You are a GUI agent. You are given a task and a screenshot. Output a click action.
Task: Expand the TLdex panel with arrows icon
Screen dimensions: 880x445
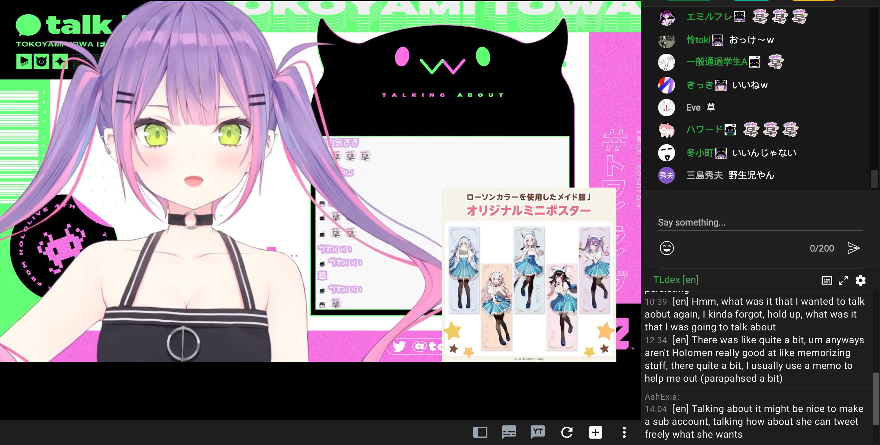(x=843, y=281)
